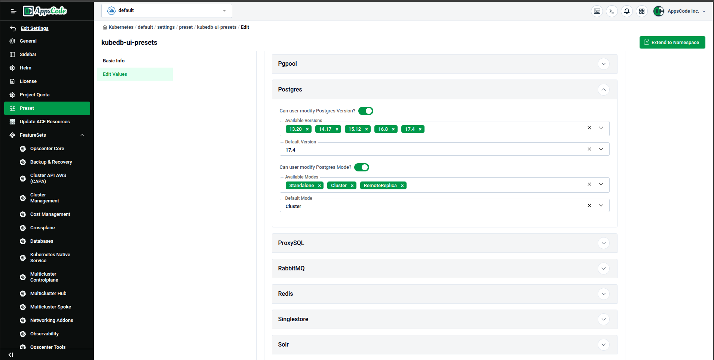Toggle 'Can user modify Postgres Version?'
The image size is (714, 360).
coord(365,111)
